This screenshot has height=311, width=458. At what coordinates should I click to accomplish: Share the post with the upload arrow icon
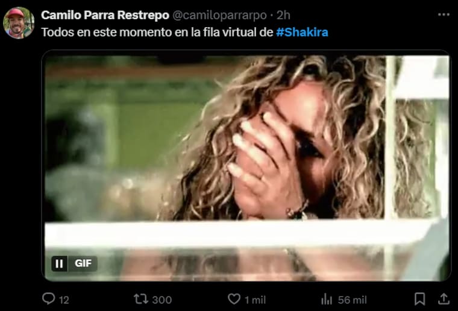(x=444, y=299)
